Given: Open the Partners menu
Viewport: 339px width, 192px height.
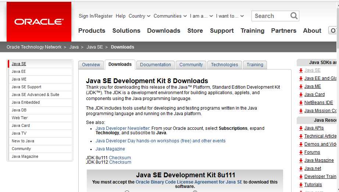Looking at the screenshot, I should point(283,31).
